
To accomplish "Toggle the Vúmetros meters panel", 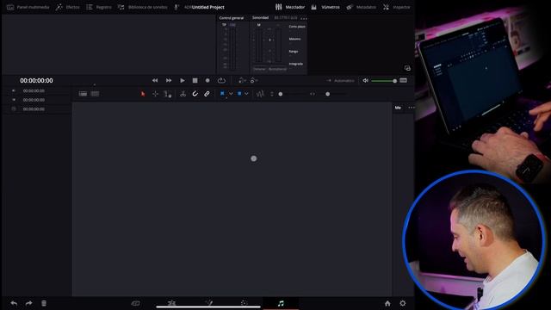I will coord(325,7).
